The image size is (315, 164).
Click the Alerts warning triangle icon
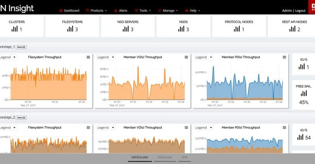pyautogui.click(x=116, y=11)
